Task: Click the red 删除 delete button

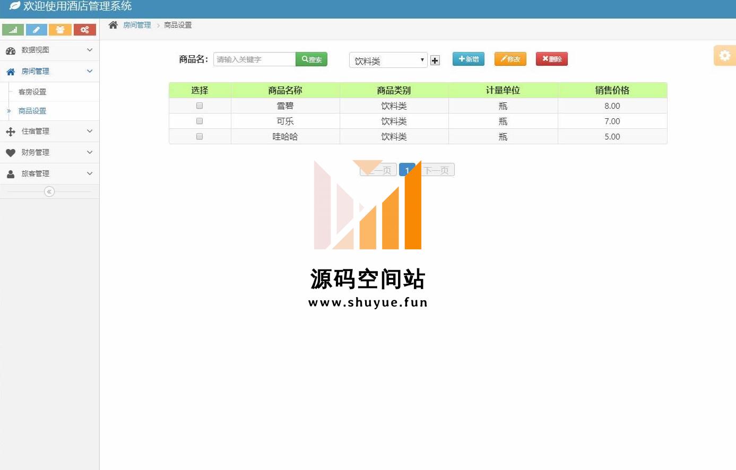Action: tap(552, 59)
